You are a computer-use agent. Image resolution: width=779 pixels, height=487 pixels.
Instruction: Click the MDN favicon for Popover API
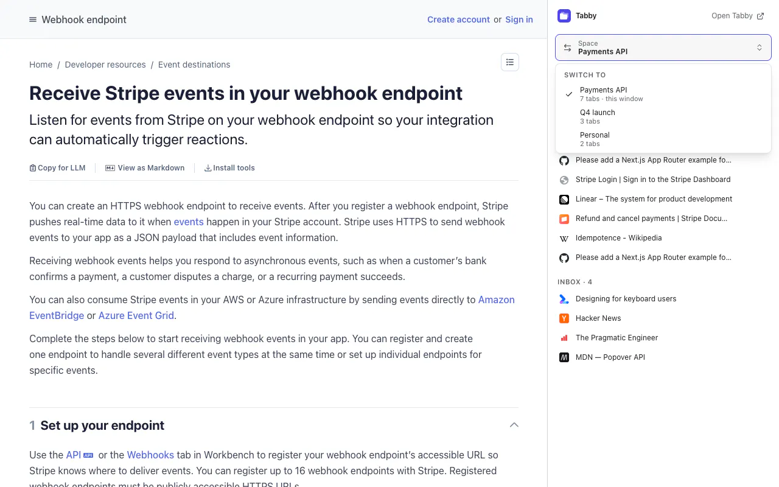(x=564, y=357)
